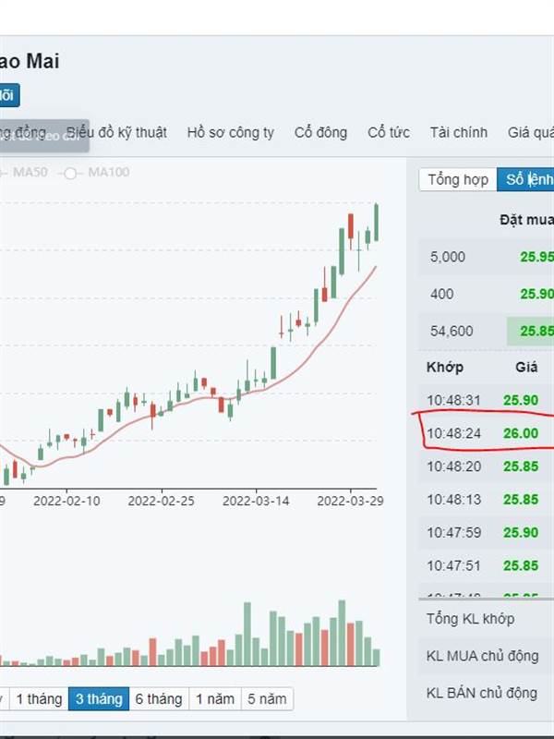The height and width of the screenshot is (739, 554).
Task: Open the Hồ sơ công ty tab
Action: [230, 132]
